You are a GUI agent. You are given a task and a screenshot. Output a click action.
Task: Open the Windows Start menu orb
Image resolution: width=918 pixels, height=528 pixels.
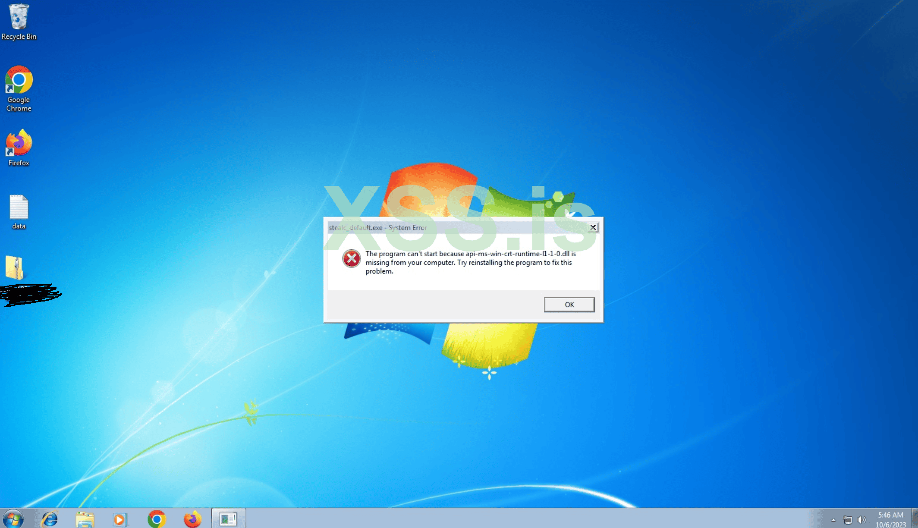click(x=13, y=519)
